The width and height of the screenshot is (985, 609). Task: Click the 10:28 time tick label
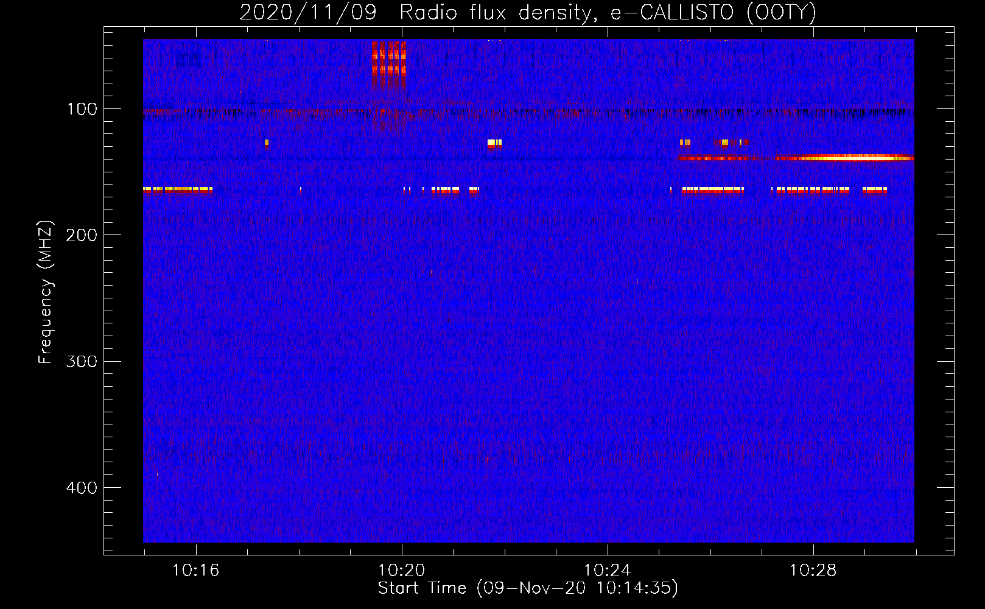pos(813,571)
